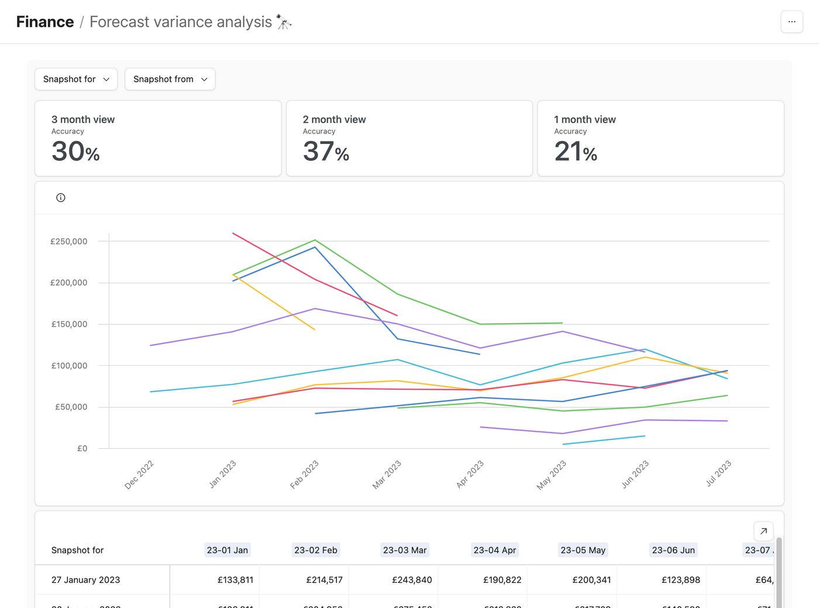Click the Dec 2022 axis label
The image size is (819, 608).
tap(139, 475)
